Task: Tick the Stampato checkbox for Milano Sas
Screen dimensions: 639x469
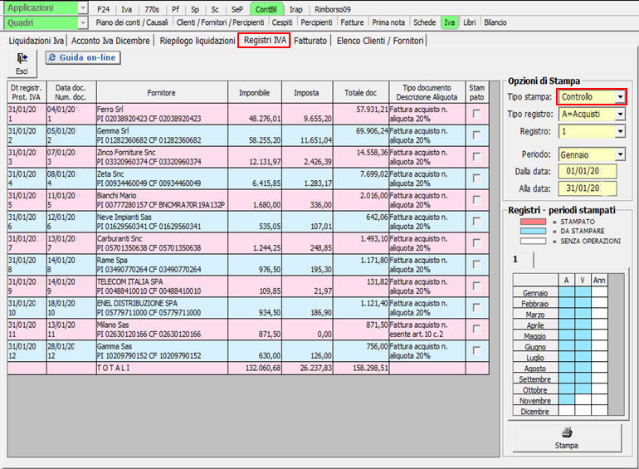Action: pyautogui.click(x=476, y=330)
